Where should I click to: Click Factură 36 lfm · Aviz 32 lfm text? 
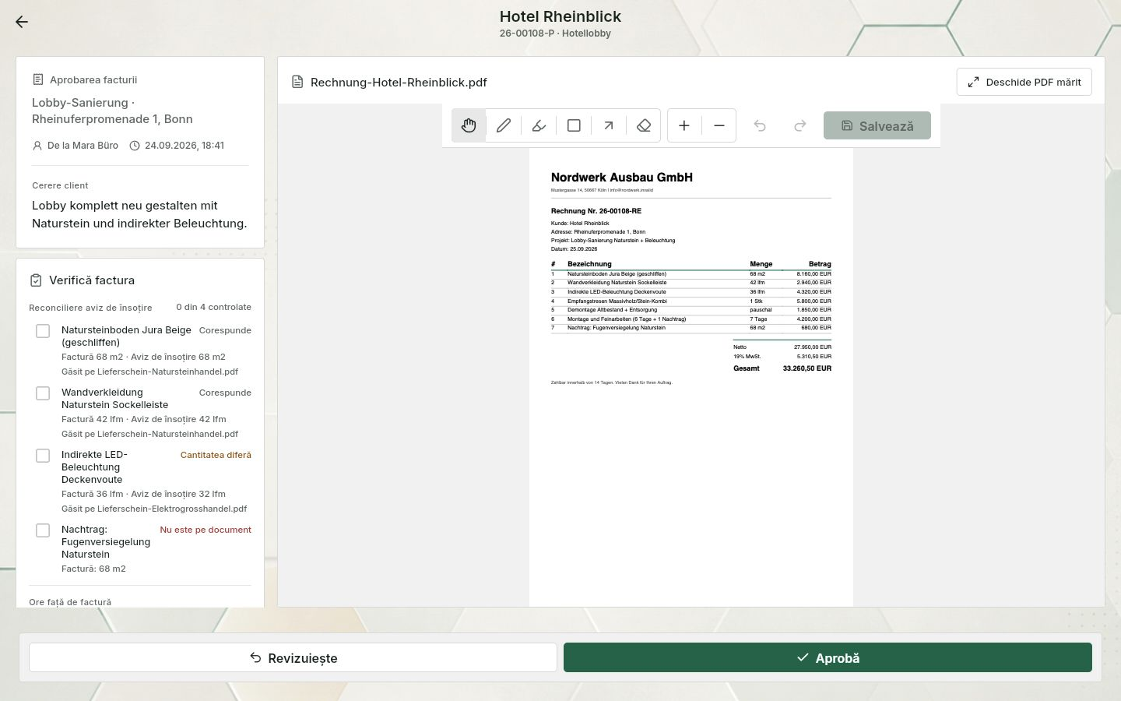[143, 494]
